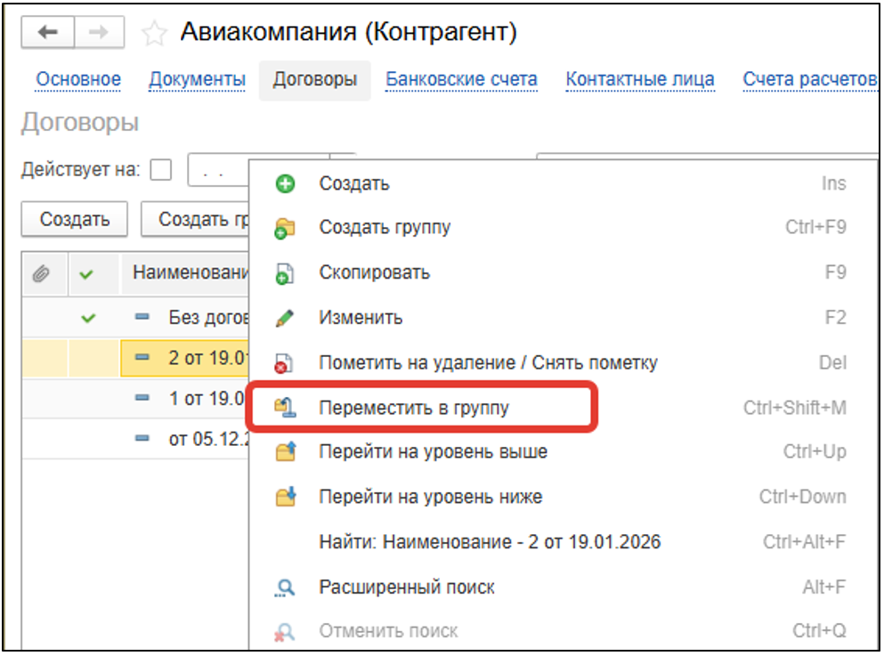The height and width of the screenshot is (656, 884).
Task: Click the deletion mark icon in context menu
Action: coord(285,363)
